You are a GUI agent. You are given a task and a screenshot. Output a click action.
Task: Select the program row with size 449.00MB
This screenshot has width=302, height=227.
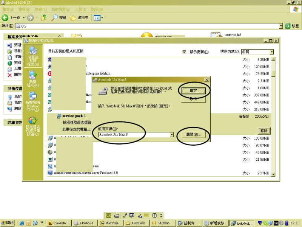coord(159,102)
